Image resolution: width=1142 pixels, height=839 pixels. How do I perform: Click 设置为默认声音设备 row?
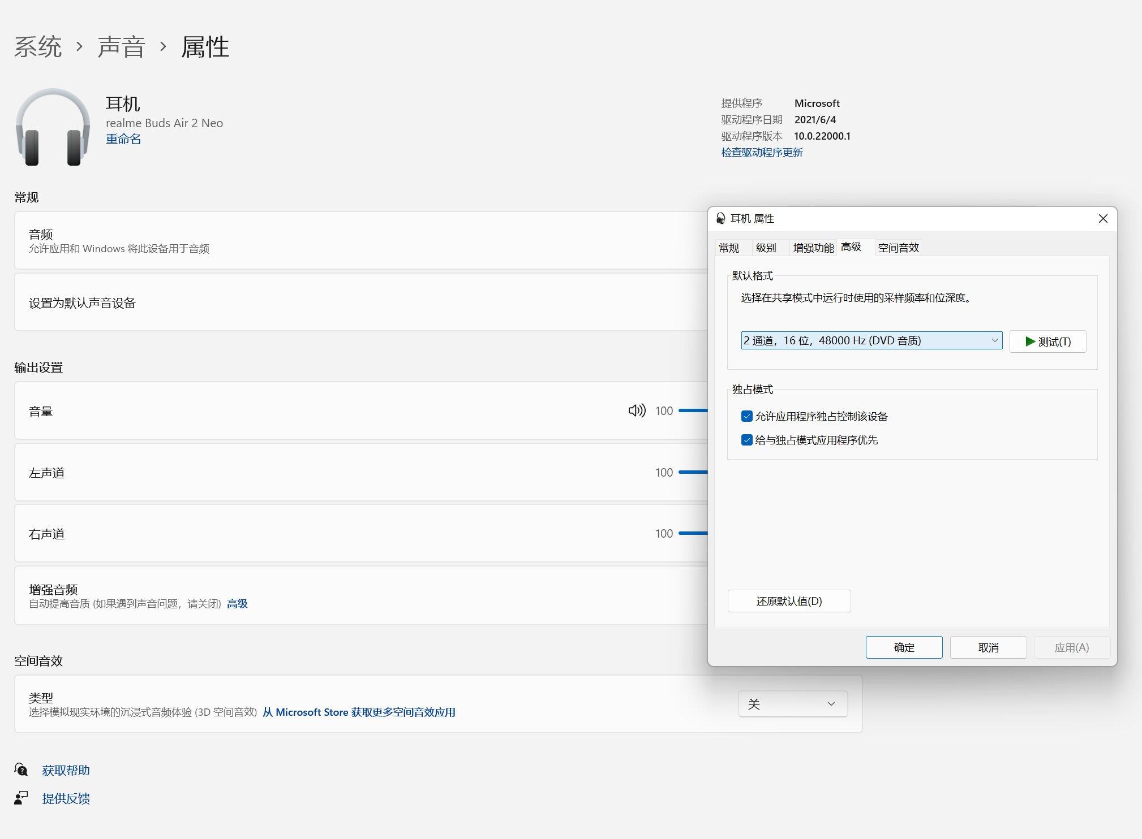click(x=361, y=302)
